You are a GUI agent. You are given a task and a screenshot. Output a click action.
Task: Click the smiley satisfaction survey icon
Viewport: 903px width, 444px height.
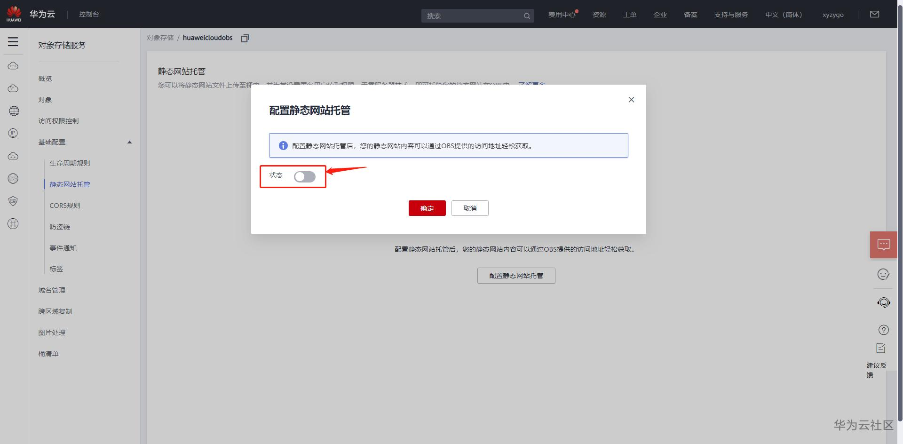click(x=884, y=274)
